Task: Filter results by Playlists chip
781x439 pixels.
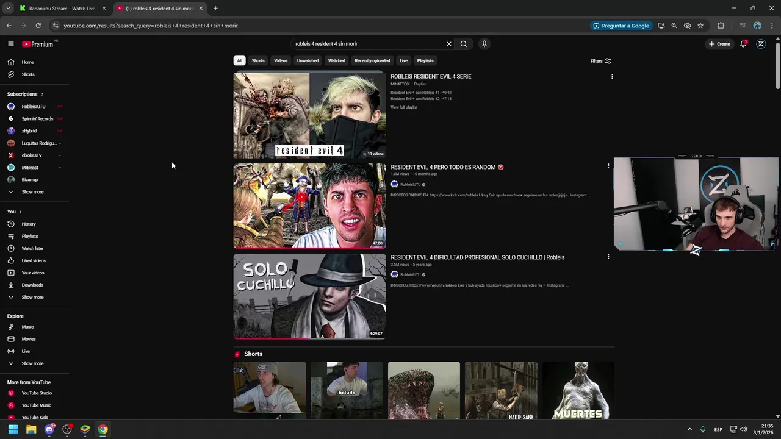Action: [x=425, y=60]
